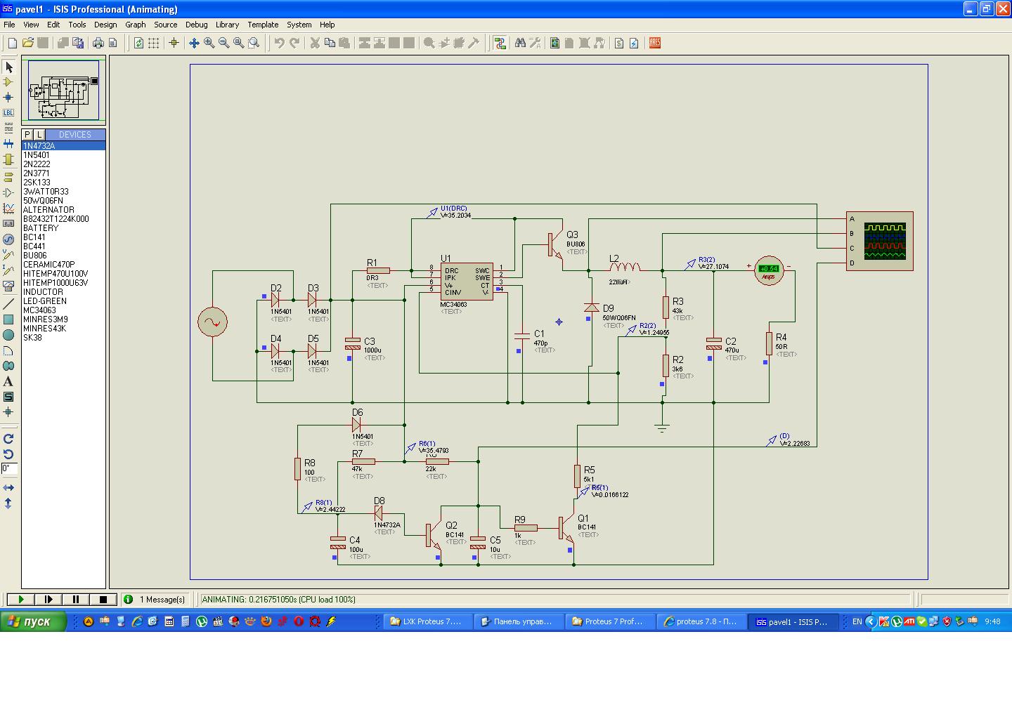1012x719 pixels.
Task: Click the Rotate Clockwise icon
Action: tap(8, 439)
